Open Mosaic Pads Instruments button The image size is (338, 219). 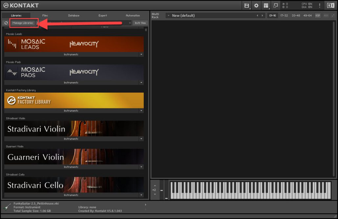click(x=71, y=83)
